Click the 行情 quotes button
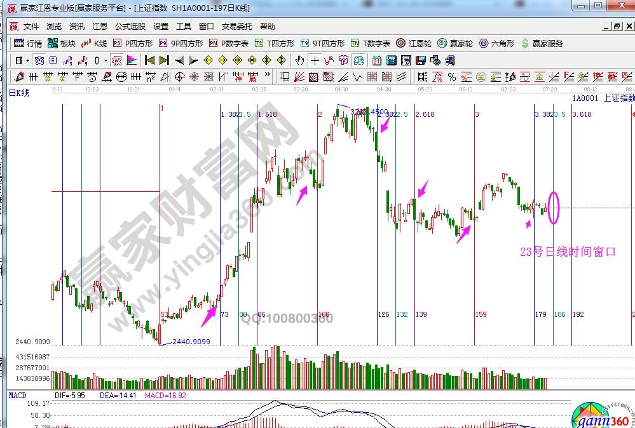 click(x=28, y=43)
